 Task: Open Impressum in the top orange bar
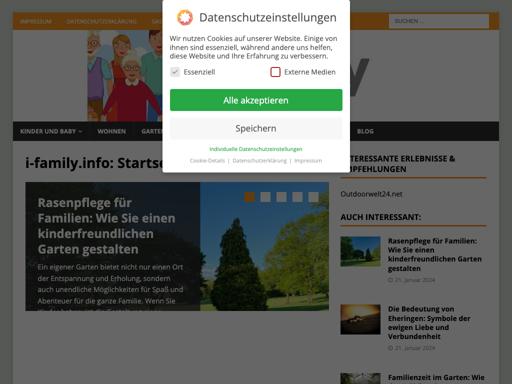[x=36, y=21]
